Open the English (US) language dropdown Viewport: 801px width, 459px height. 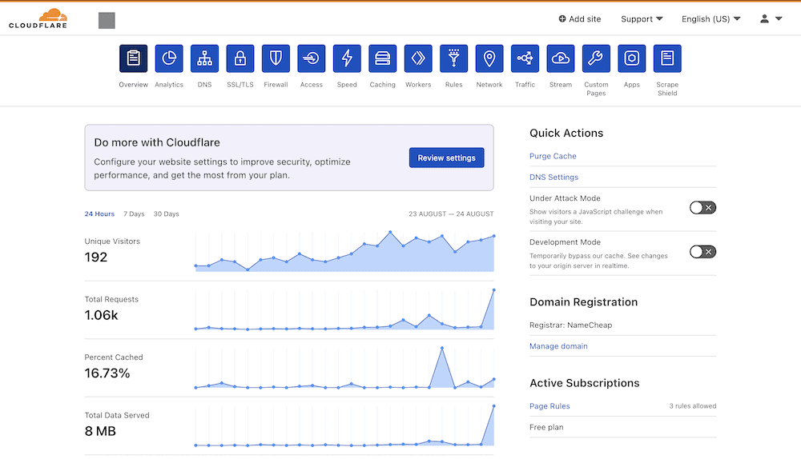click(x=710, y=19)
